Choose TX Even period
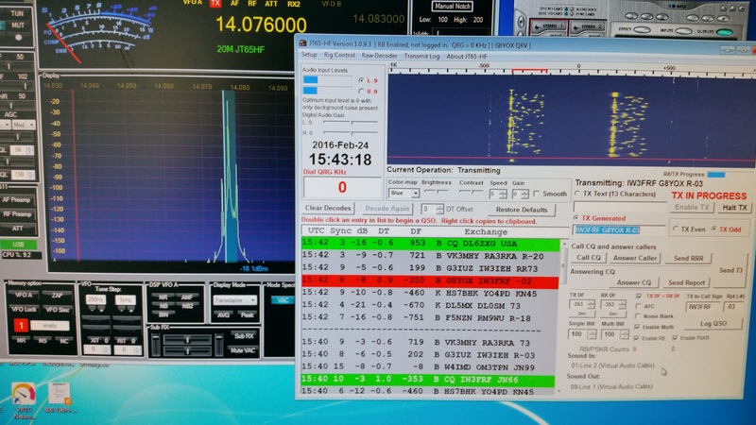The width and height of the screenshot is (756, 425). coord(676,229)
